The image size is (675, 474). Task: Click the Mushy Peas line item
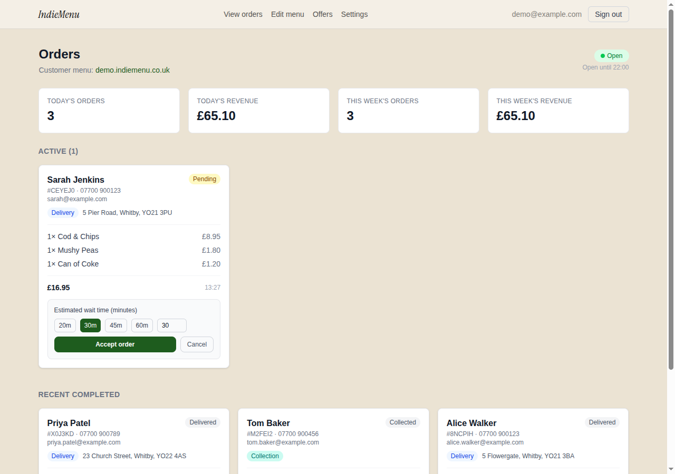[134, 250]
